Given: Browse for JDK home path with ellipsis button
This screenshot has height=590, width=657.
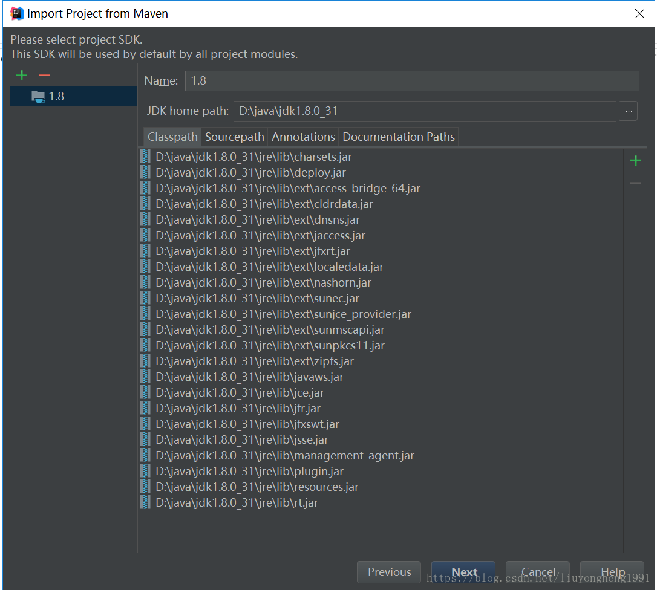Looking at the screenshot, I should (628, 111).
